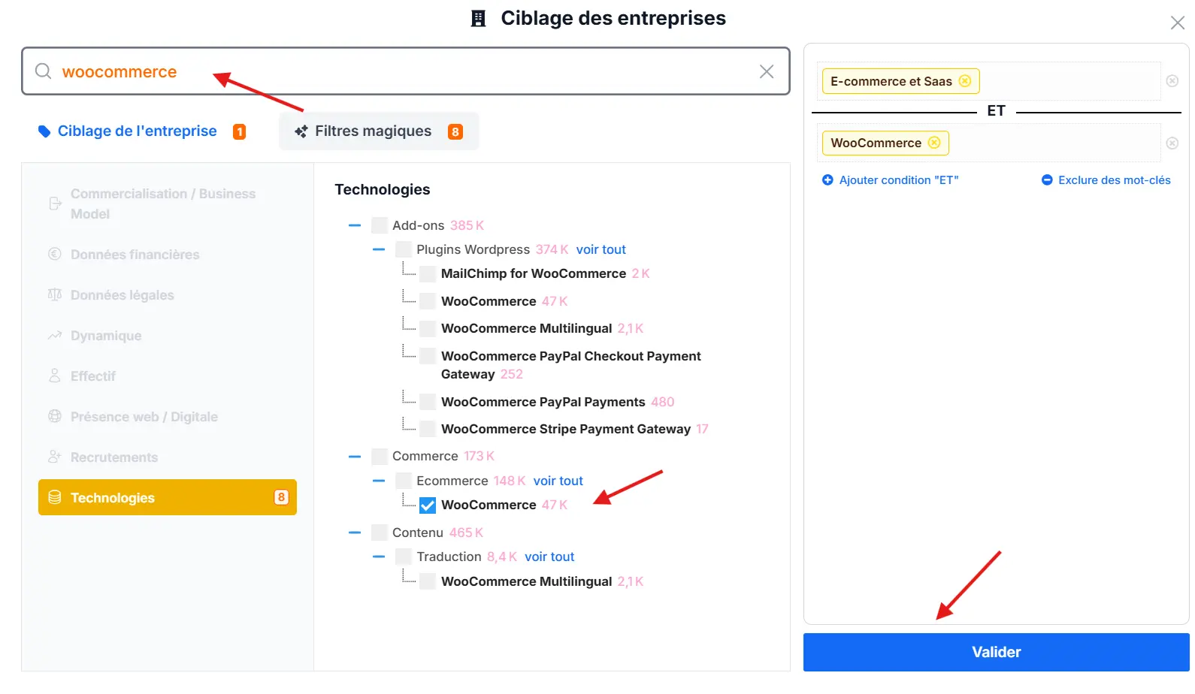Uncheck WooCommerce under Ecommerce
The height and width of the screenshot is (694, 1195).
(x=428, y=505)
